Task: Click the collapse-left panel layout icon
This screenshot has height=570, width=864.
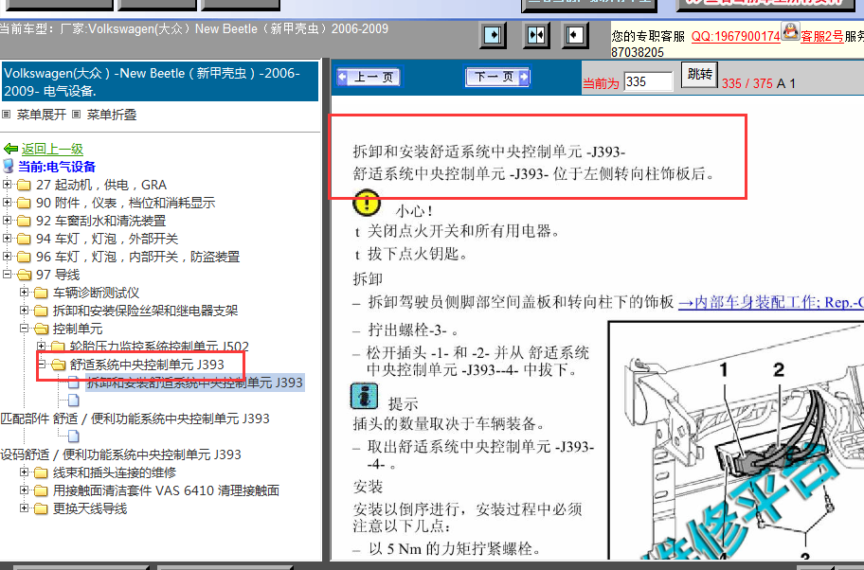Action: click(575, 36)
